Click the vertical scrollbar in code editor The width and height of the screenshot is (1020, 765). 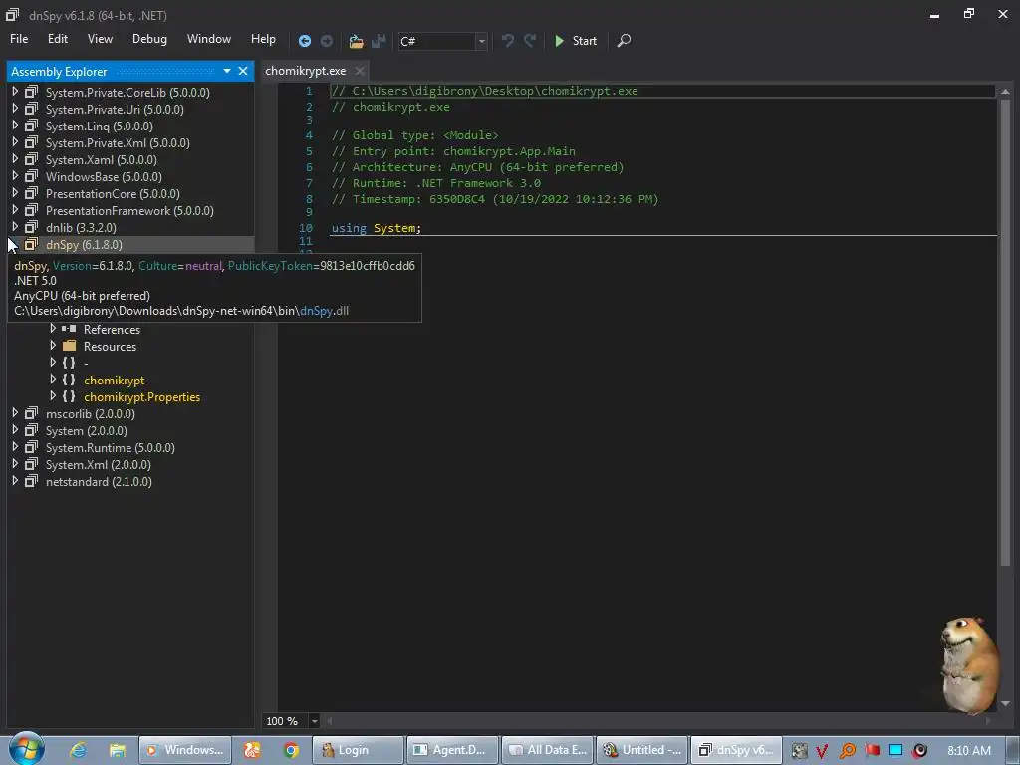(x=1005, y=332)
